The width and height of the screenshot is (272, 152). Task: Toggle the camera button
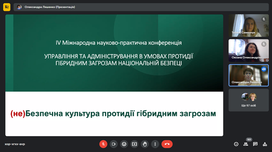pyautogui.click(x=114, y=144)
